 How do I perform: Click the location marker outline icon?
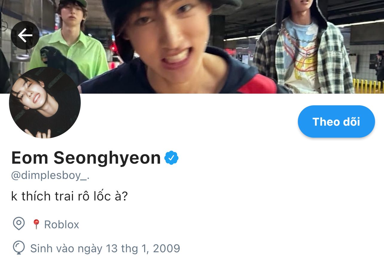[x=19, y=224]
